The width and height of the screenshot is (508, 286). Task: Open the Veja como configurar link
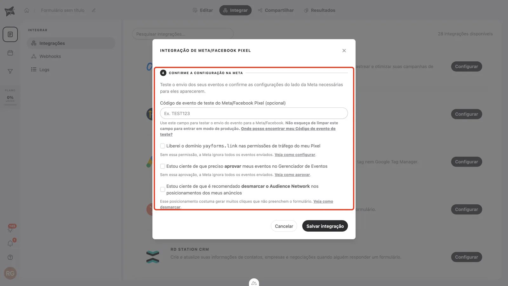coord(295,155)
